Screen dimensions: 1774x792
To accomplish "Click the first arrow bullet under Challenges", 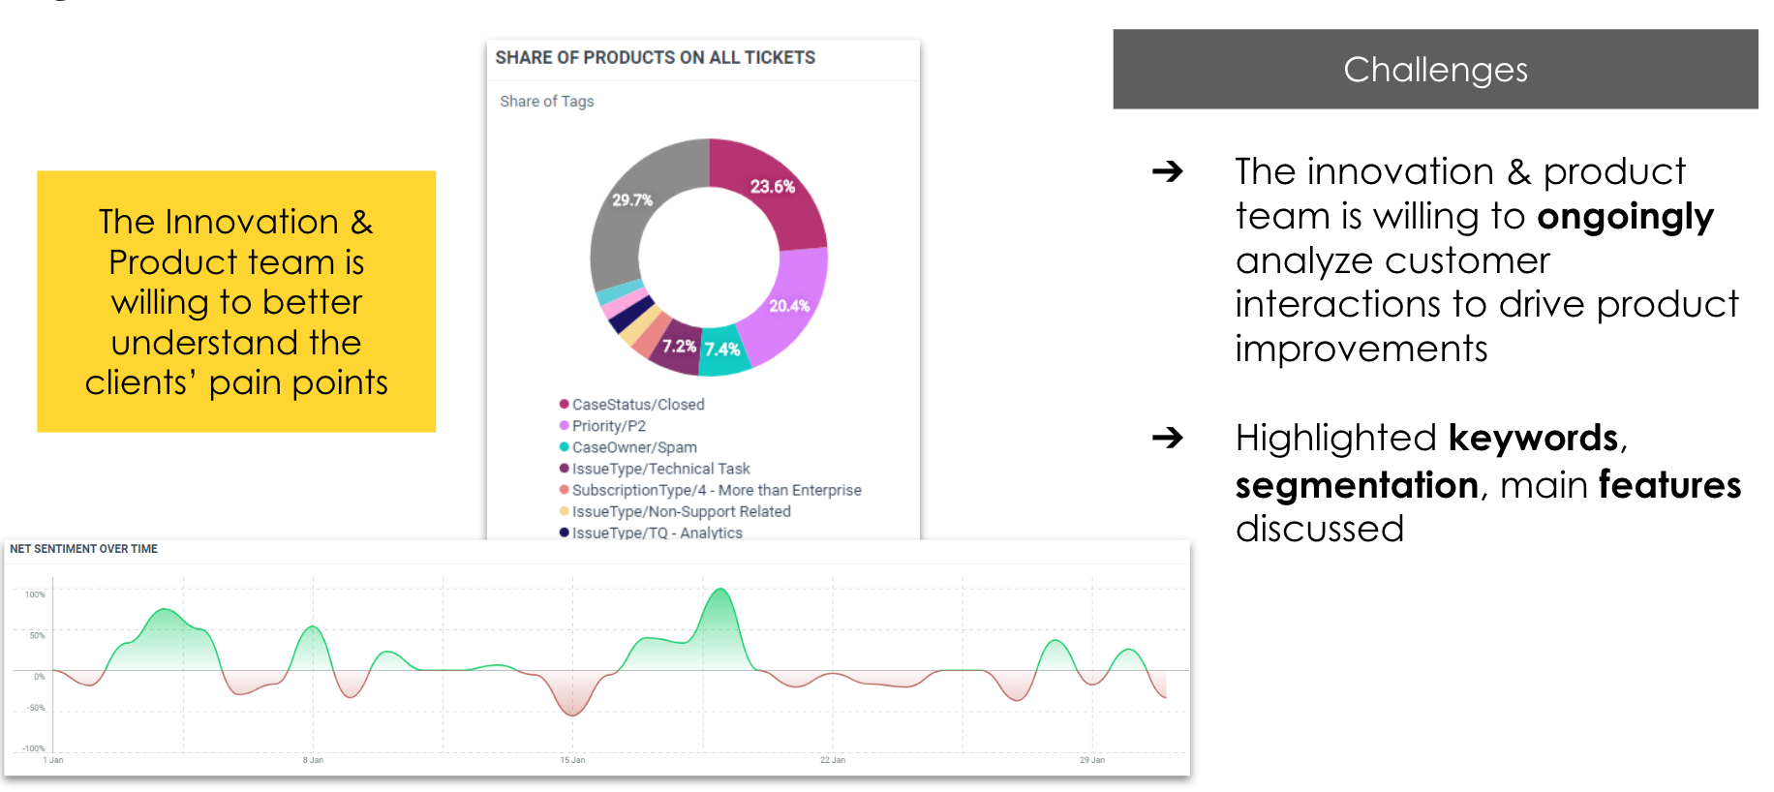I will tap(1167, 171).
